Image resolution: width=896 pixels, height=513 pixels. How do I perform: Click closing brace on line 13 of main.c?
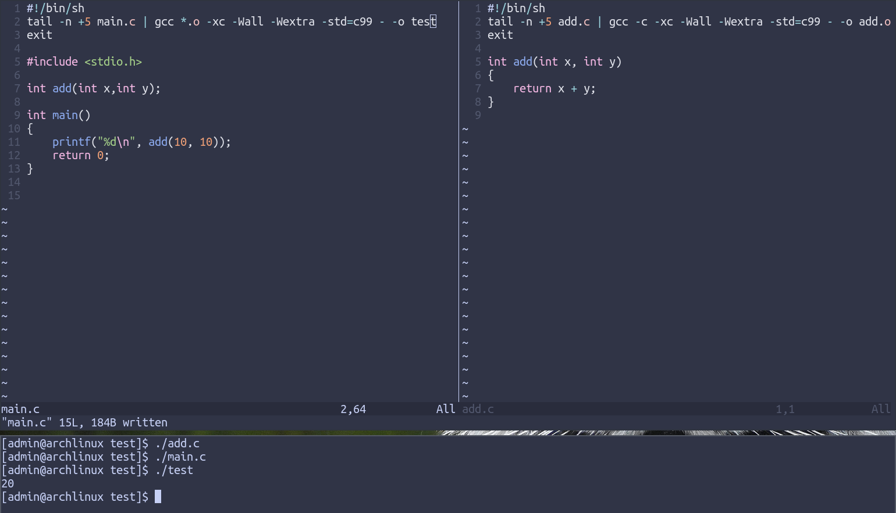(x=30, y=168)
